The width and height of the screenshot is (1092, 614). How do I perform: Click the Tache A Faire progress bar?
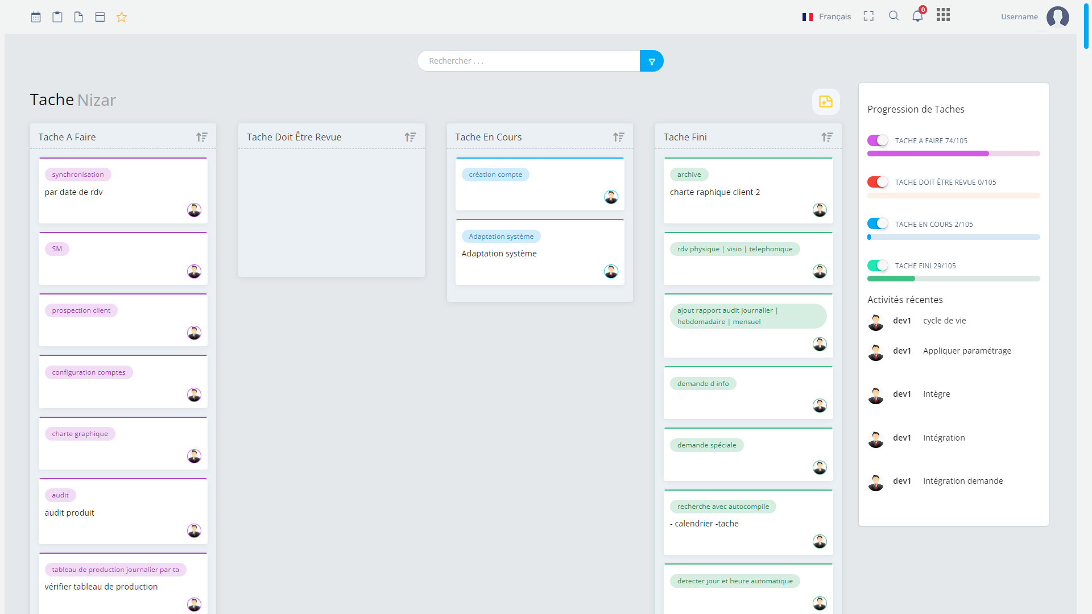point(953,153)
